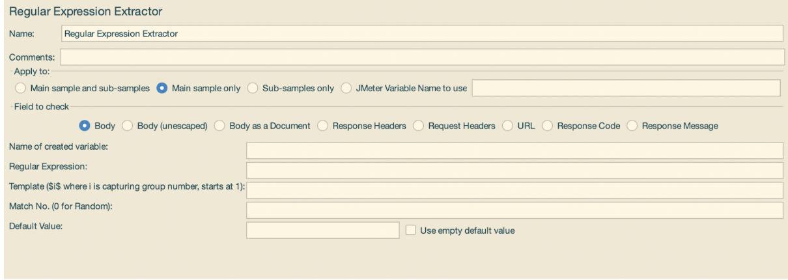Click the Regular Expression input field
The width and height of the screenshot is (788, 280).
click(x=514, y=171)
